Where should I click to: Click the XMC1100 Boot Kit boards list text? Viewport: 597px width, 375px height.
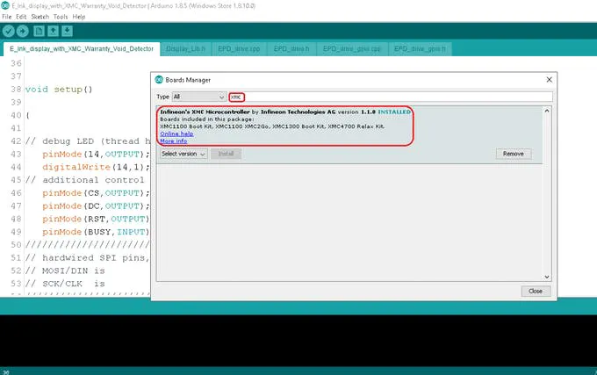coord(272,126)
